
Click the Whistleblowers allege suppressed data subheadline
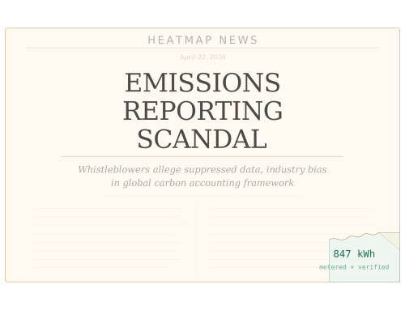coord(202,176)
